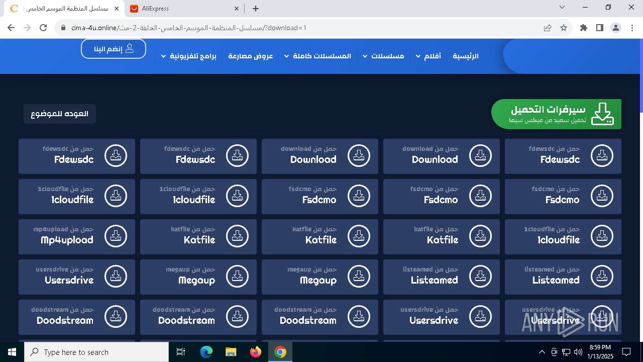Open the browser side panel
This screenshot has width=643, height=362.
pos(600,28)
